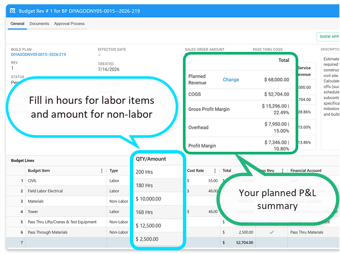Click the $ 10,000.00 amount cell
Screen dimensions: 340x254
coord(158,199)
